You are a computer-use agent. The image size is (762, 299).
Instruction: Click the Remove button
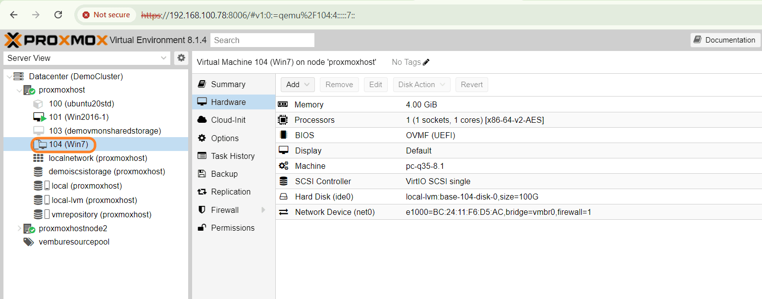(339, 85)
